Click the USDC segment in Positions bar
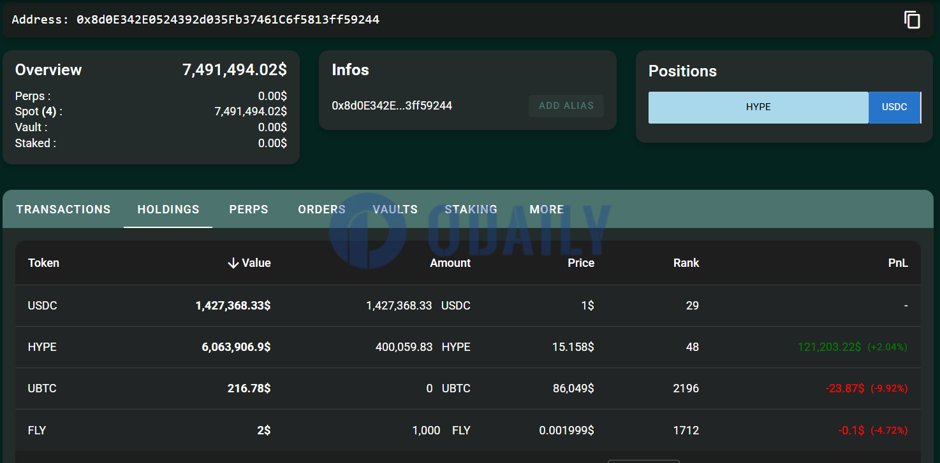The width and height of the screenshot is (940, 463). 894,108
